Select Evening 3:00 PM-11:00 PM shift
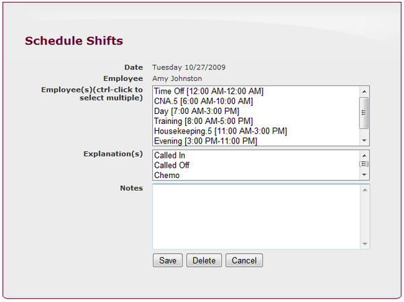The image size is (404, 302). (x=205, y=141)
